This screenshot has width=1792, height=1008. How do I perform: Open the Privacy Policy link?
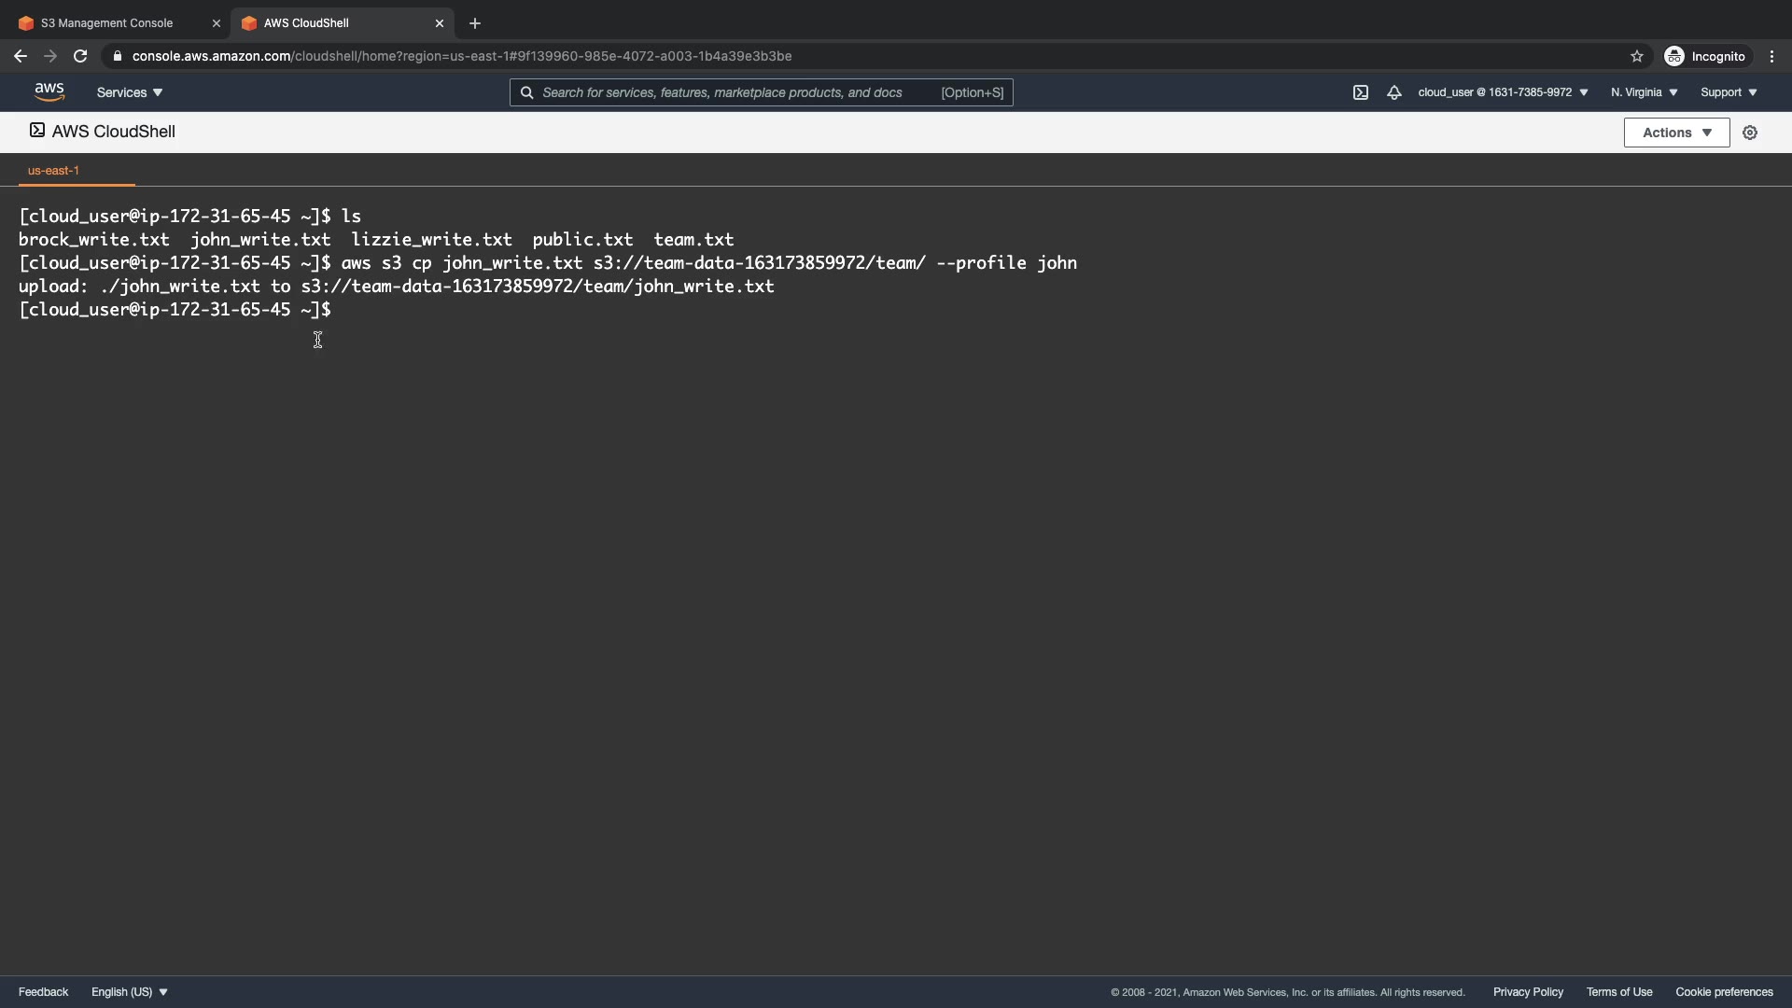(x=1528, y=992)
